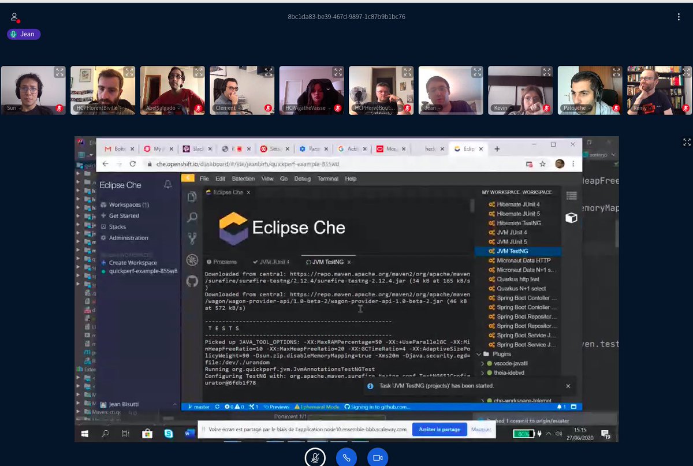Click the Eclipse Che notification bell
Screen dimensions: 693x466
coord(167,185)
